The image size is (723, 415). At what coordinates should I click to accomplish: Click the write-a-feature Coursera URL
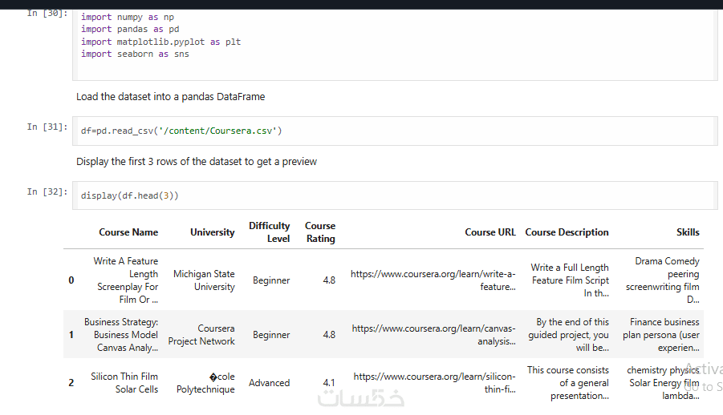tap(433, 280)
